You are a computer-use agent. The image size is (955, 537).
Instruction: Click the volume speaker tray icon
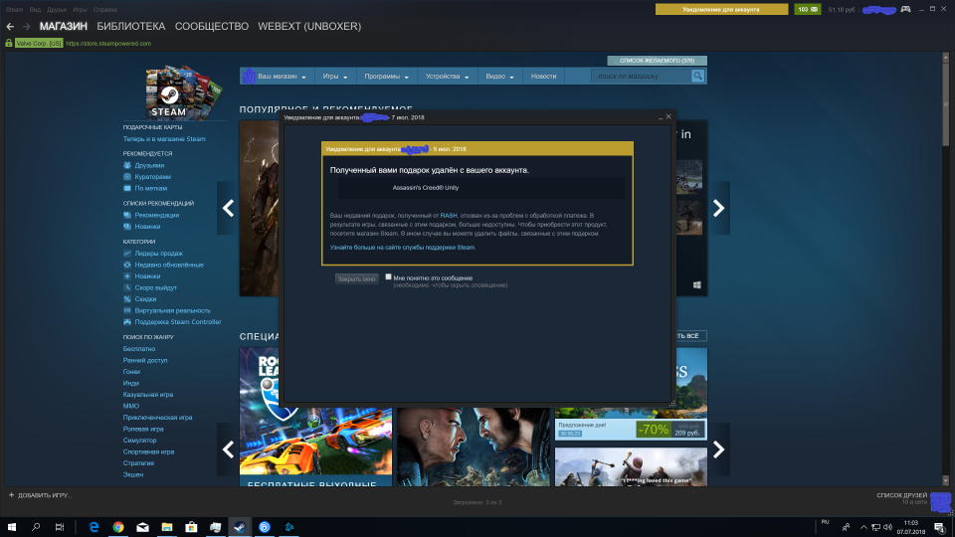(888, 527)
